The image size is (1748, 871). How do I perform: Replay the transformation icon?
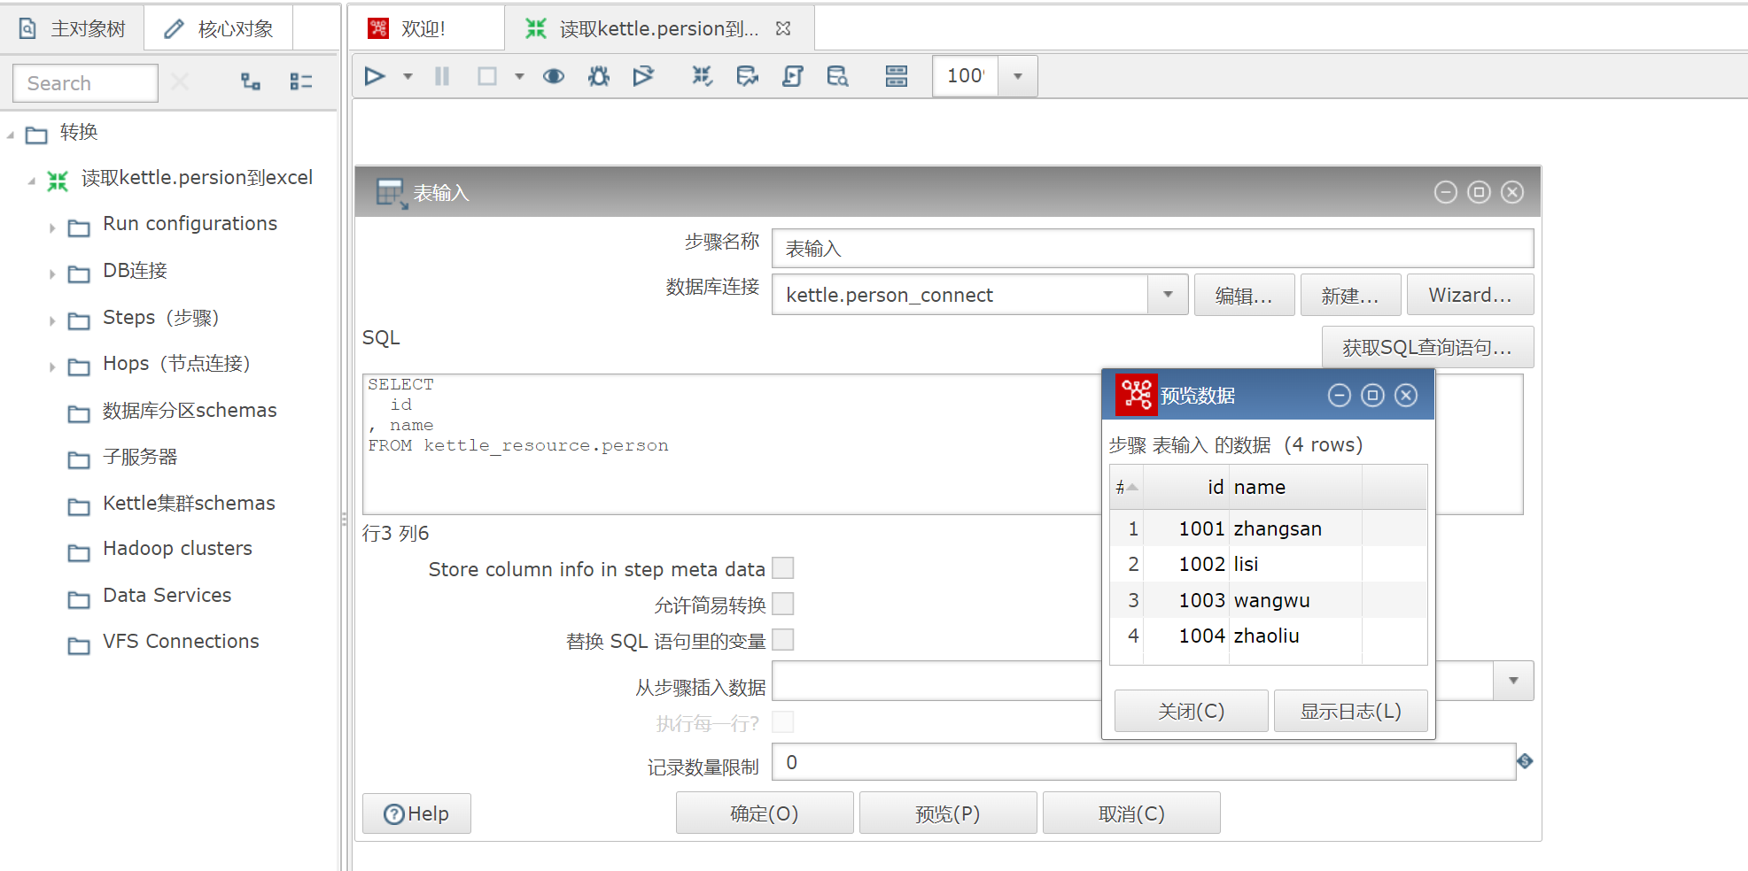coord(643,76)
